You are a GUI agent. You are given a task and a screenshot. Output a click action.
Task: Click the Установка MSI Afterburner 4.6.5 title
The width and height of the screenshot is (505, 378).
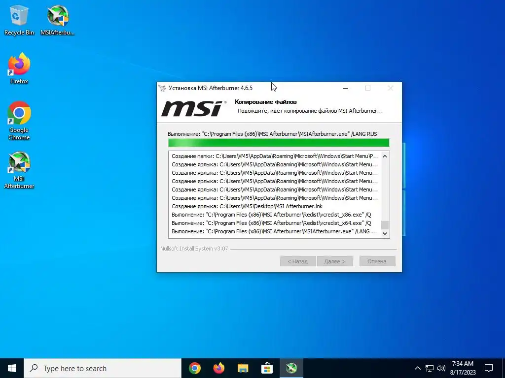coord(211,88)
